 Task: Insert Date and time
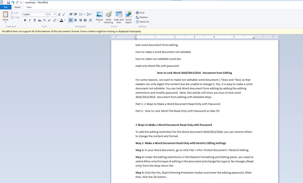119,17
